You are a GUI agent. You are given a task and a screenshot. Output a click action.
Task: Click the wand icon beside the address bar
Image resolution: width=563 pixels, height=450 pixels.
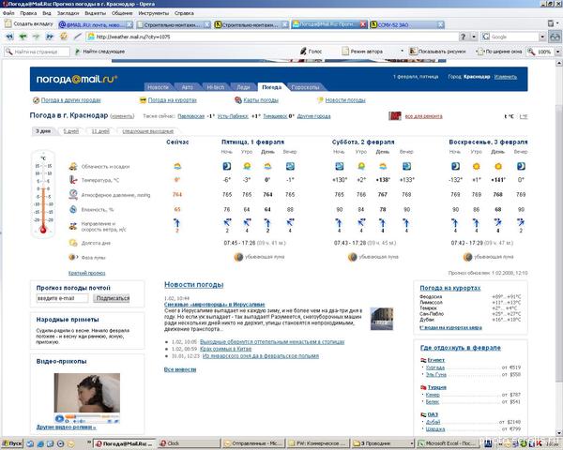pos(78,37)
